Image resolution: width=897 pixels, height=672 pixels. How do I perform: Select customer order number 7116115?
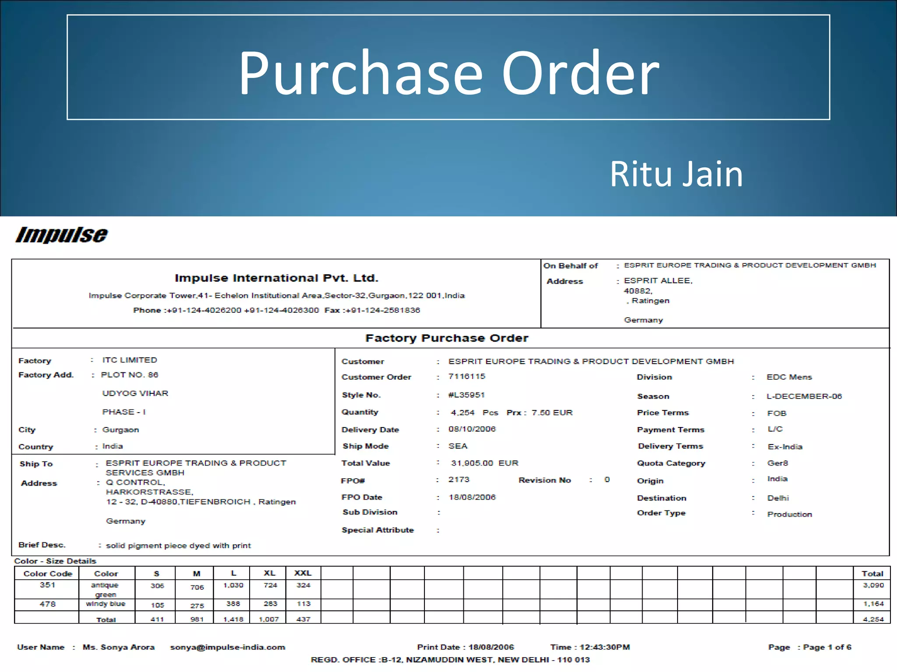coord(467,376)
